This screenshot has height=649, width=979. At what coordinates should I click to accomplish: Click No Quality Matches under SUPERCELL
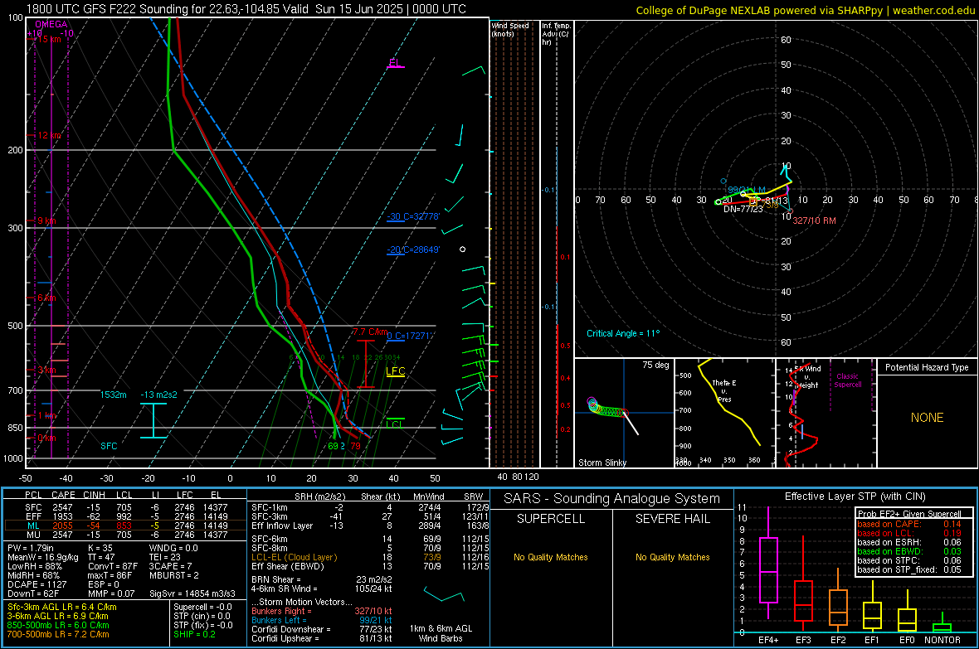pos(551,557)
